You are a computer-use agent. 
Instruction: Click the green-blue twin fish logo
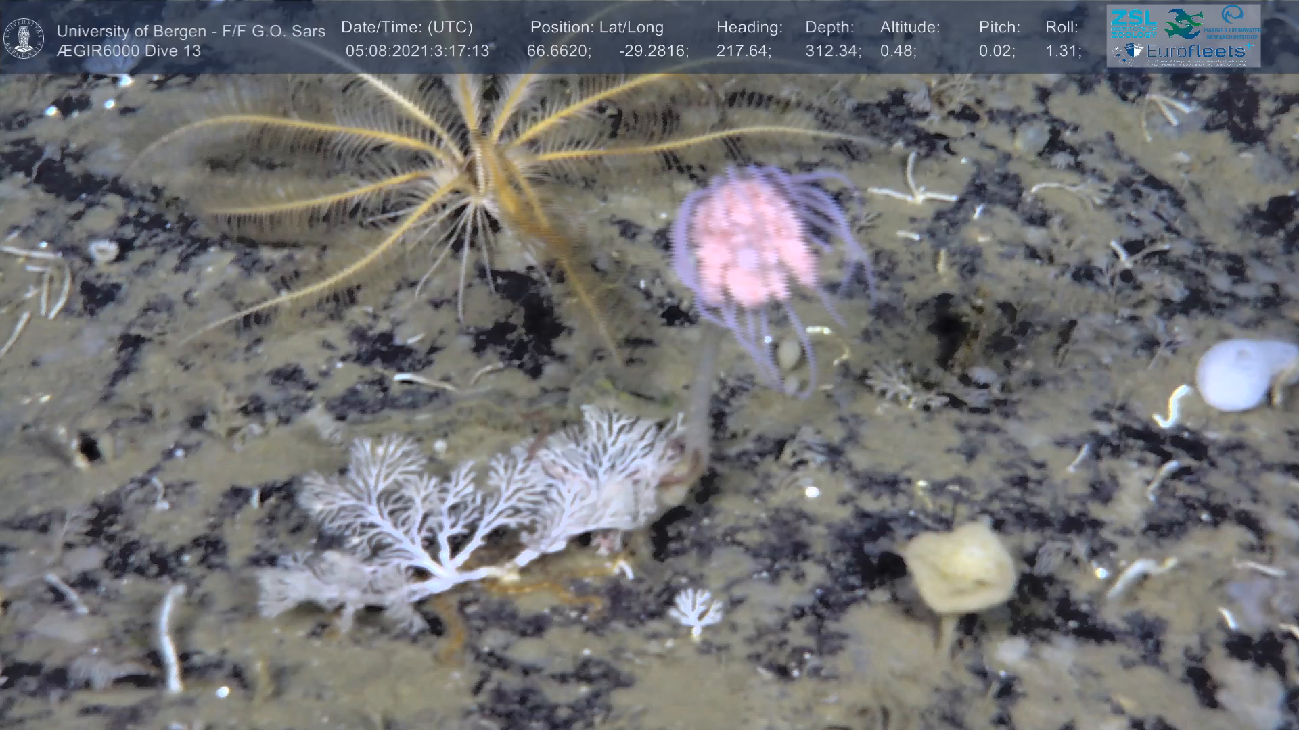(1182, 23)
